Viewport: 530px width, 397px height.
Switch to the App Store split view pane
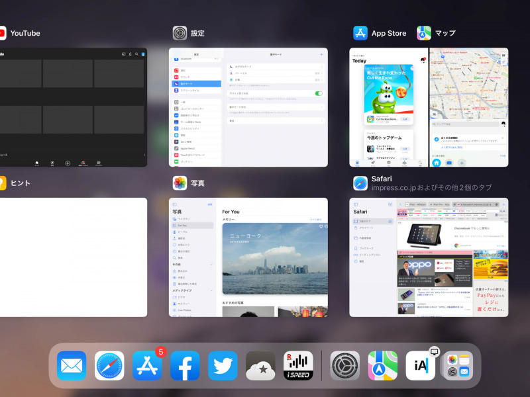tap(388, 107)
